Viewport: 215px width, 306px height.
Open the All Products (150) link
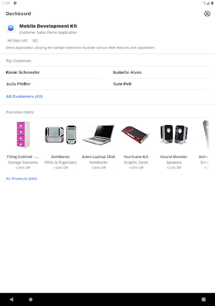coord(21,179)
